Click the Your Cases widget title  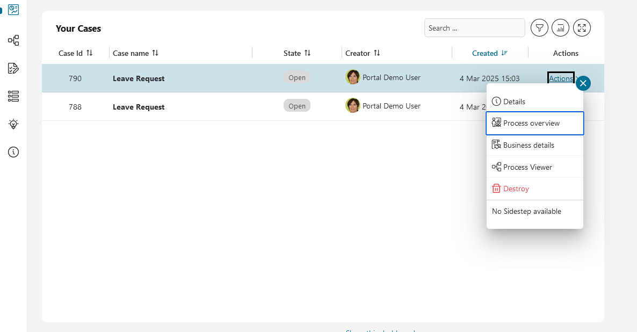[x=78, y=28]
